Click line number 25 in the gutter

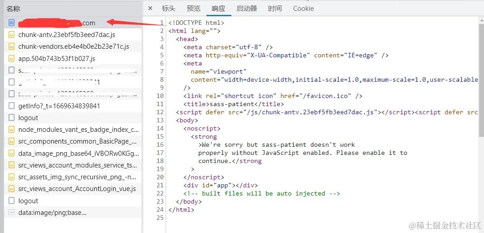[x=160, y=218]
